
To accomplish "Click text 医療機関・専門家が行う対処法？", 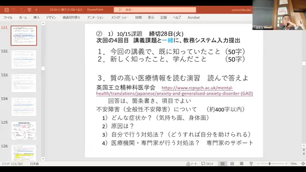I will click(x=155, y=143).
